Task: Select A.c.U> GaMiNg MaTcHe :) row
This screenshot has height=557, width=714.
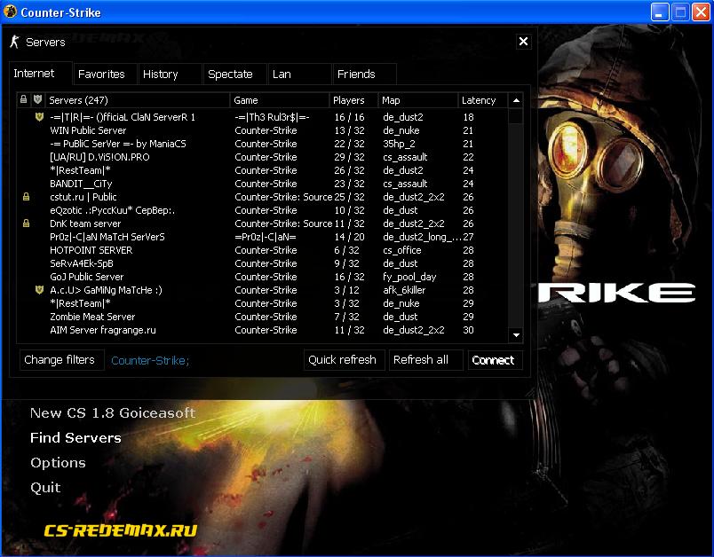Action: click(x=263, y=290)
